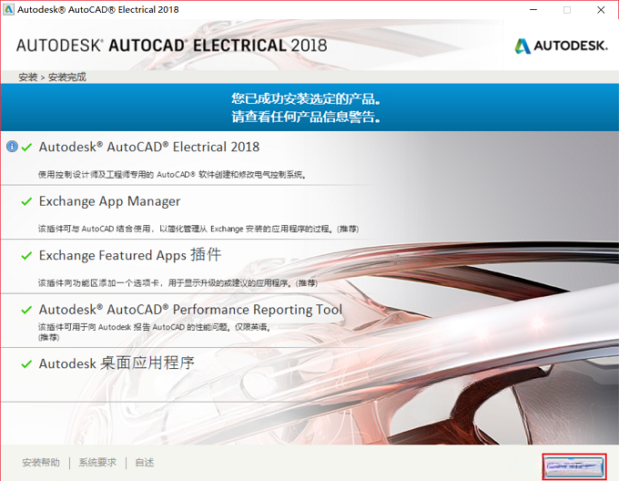
Task: Click 安装完成 in the breadcrumb
Action: [67, 77]
